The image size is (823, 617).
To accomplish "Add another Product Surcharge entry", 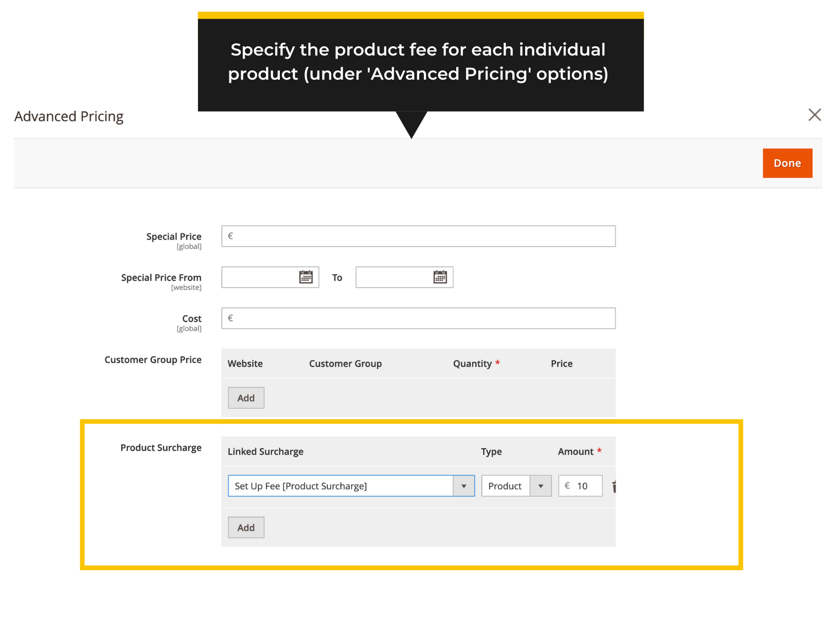I will pyautogui.click(x=246, y=527).
